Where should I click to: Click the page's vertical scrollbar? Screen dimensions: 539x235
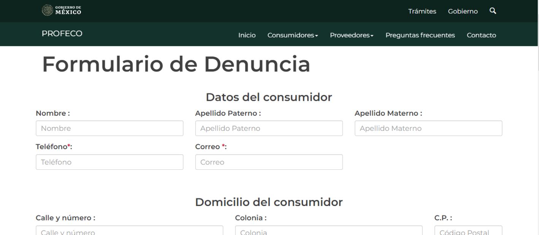[538, 114]
